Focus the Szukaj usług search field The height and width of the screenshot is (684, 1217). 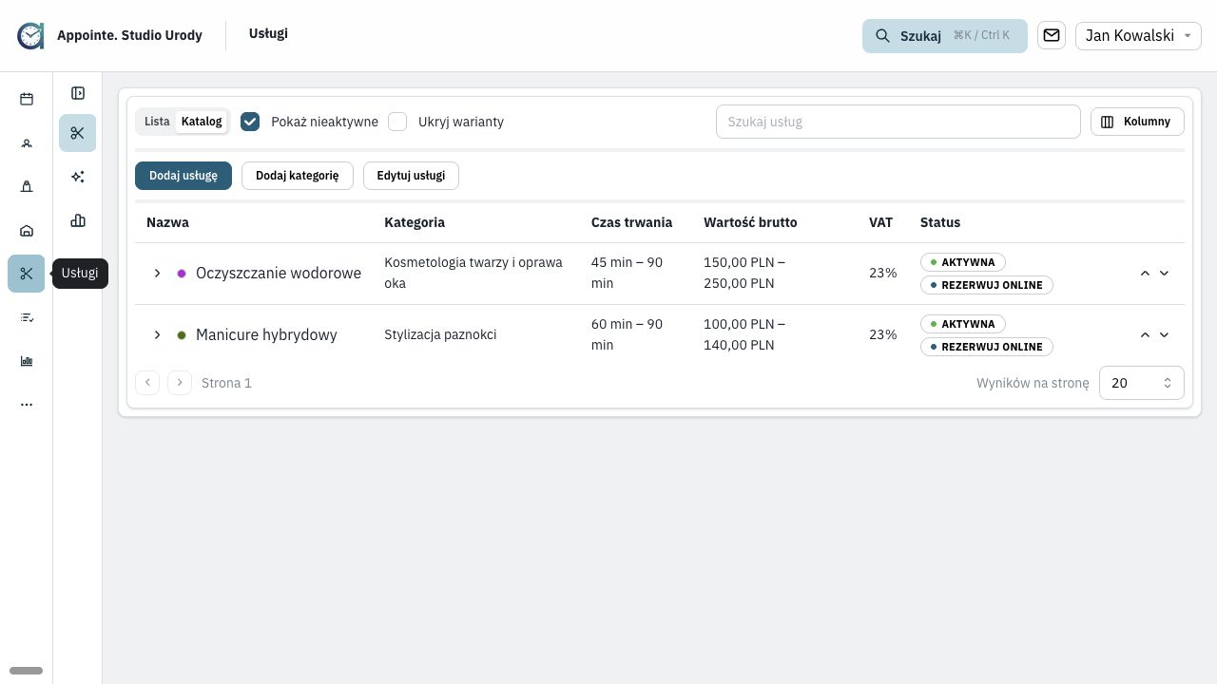coord(898,122)
